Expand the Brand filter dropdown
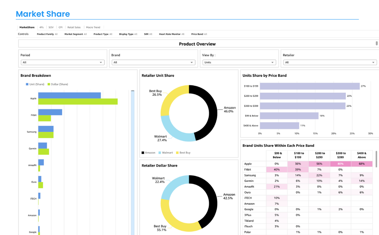Viewport: 379px width, 235px height. pyautogui.click(x=153, y=62)
